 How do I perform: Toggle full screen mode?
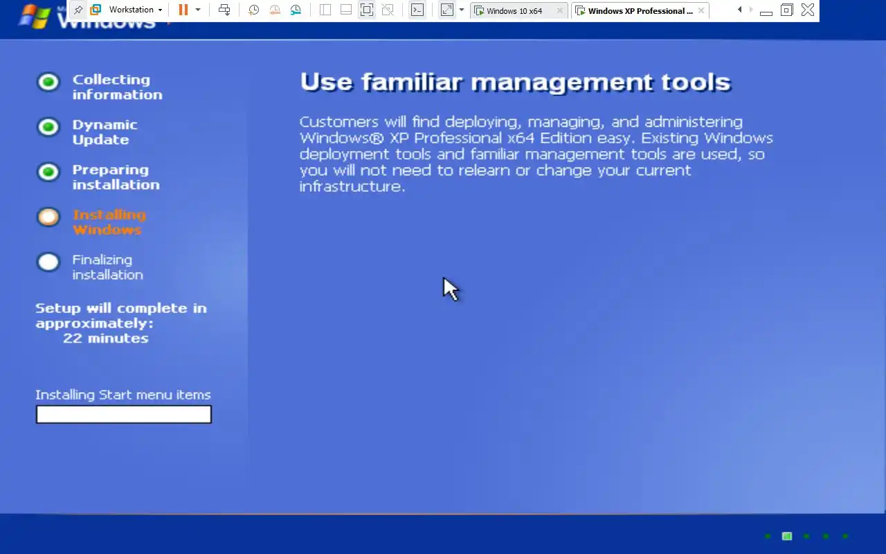coord(367,10)
